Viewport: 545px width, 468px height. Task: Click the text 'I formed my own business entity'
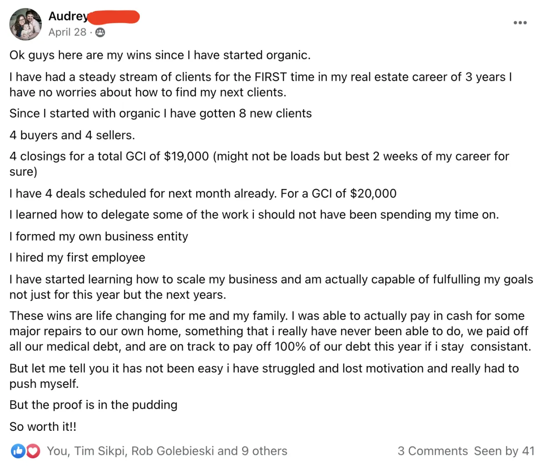coord(99,236)
